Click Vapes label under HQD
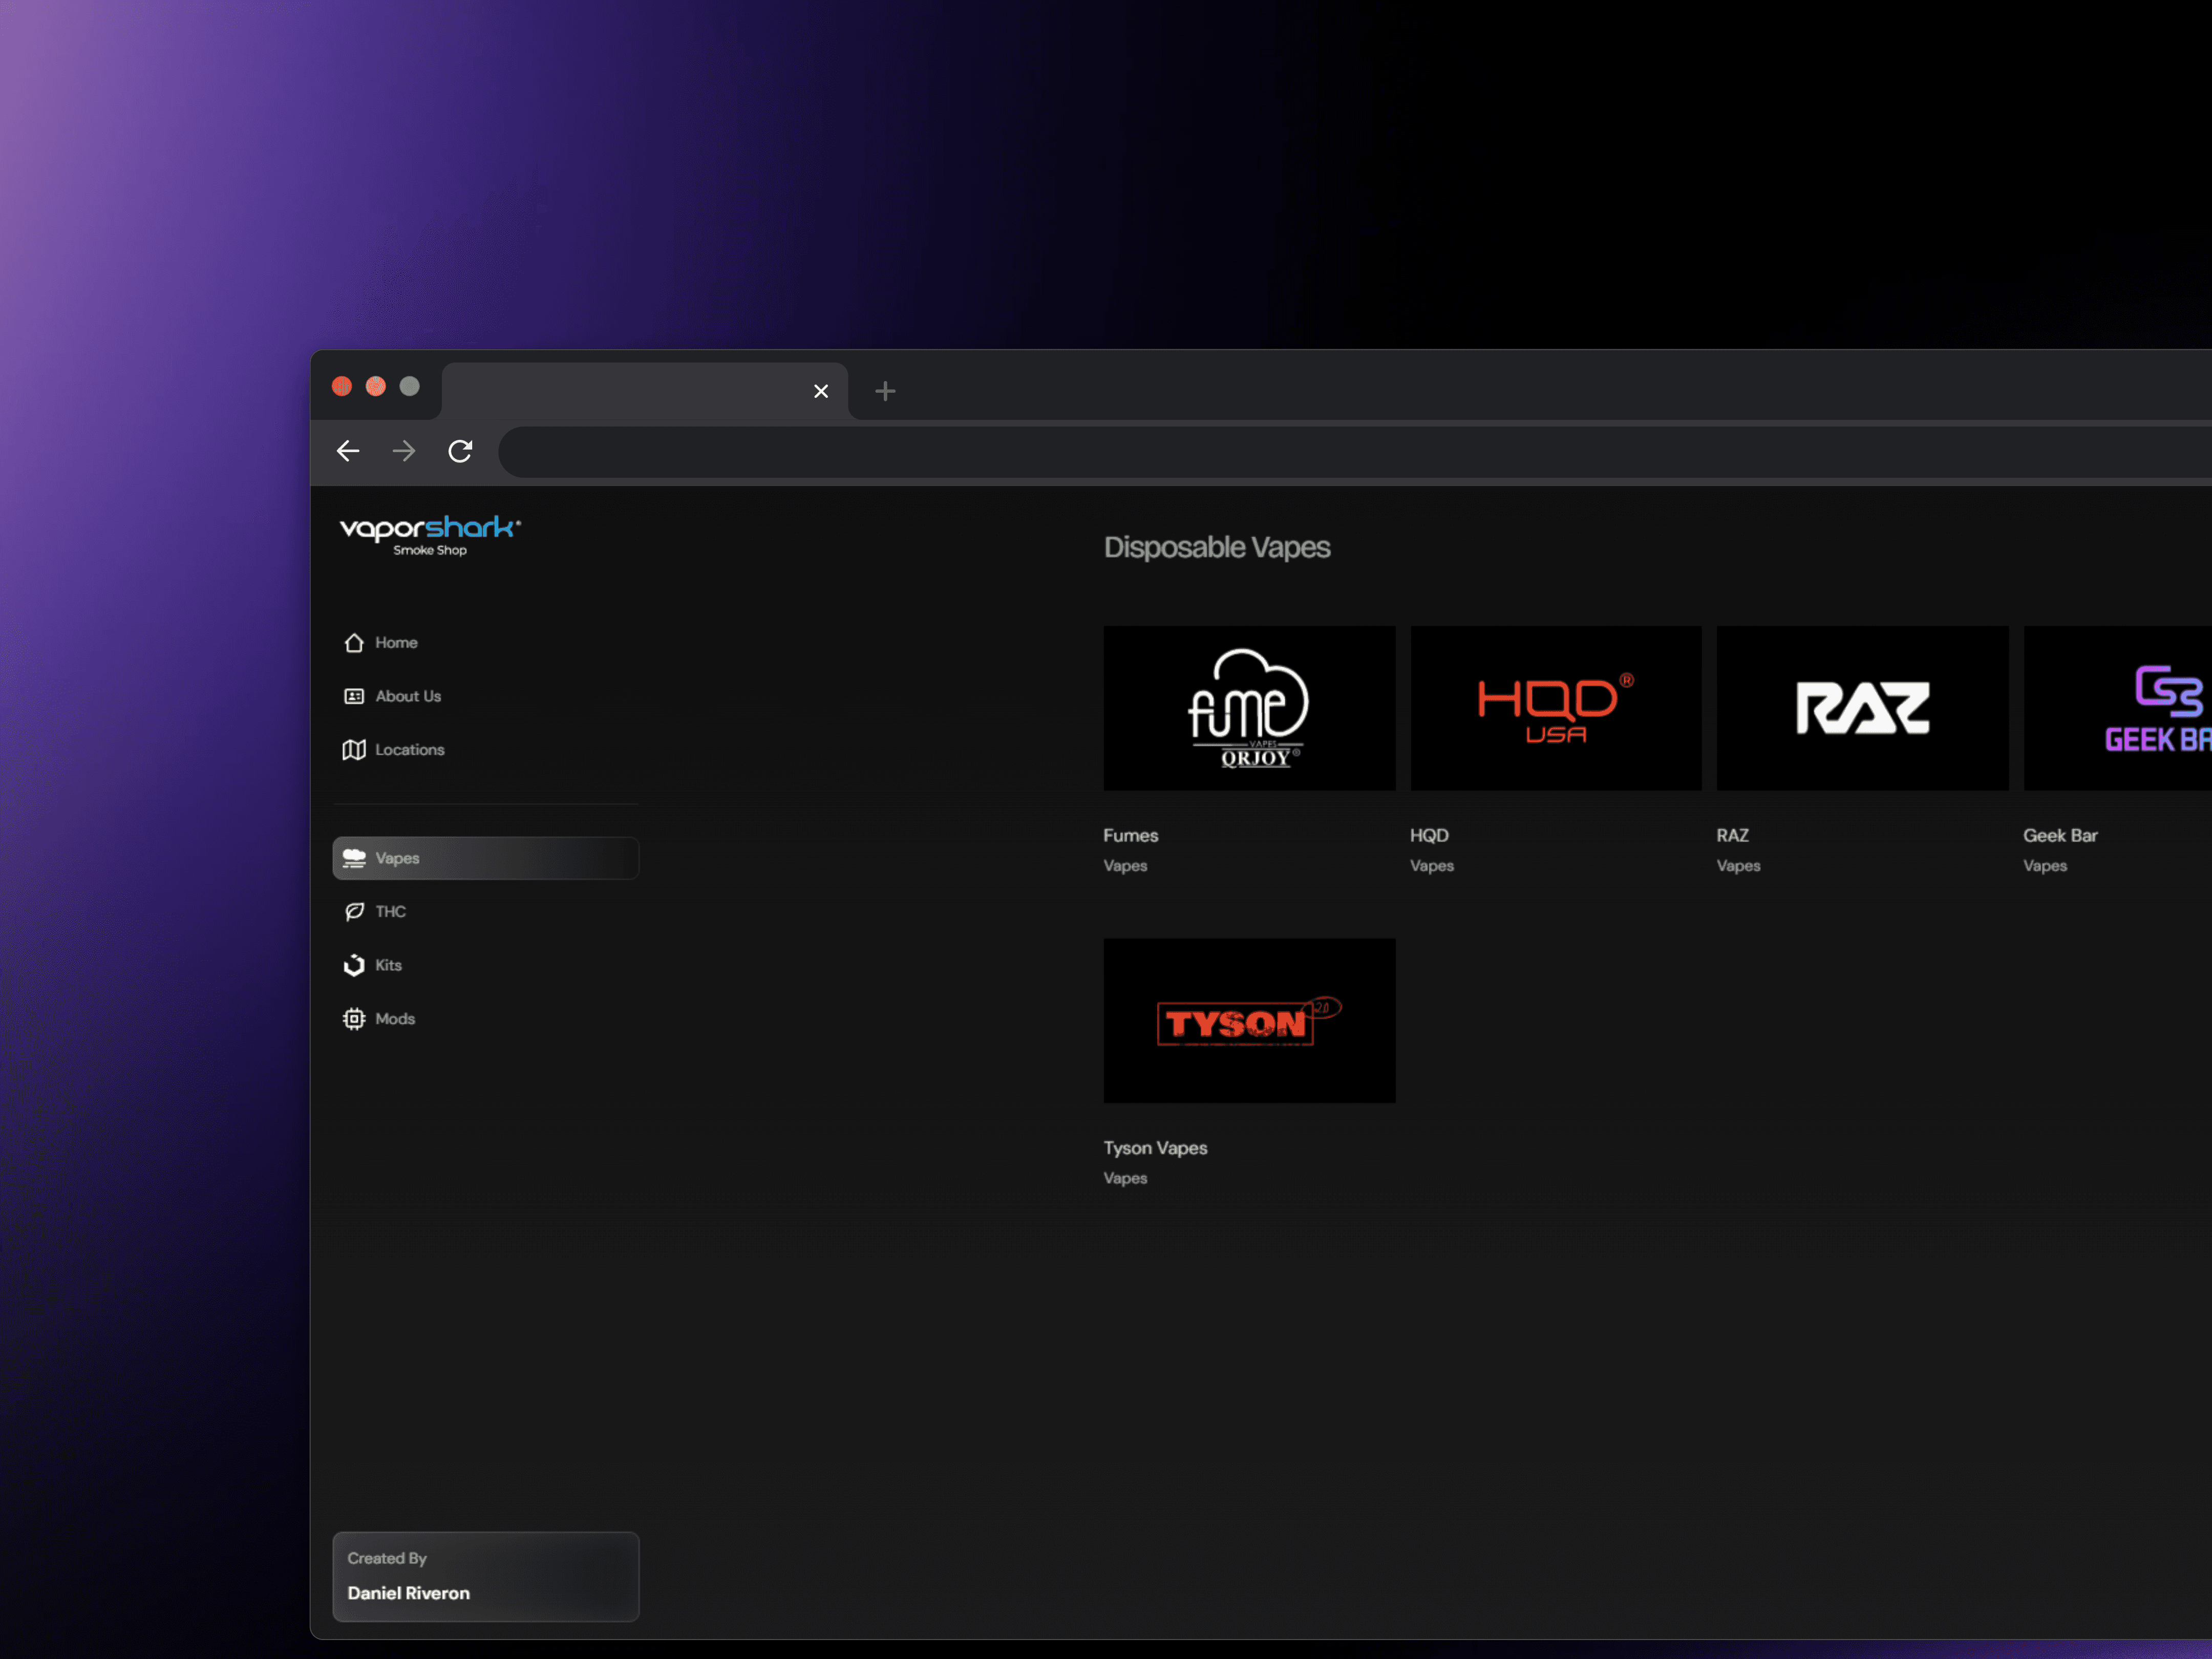Image resolution: width=2212 pixels, height=1659 pixels. coord(1432,866)
